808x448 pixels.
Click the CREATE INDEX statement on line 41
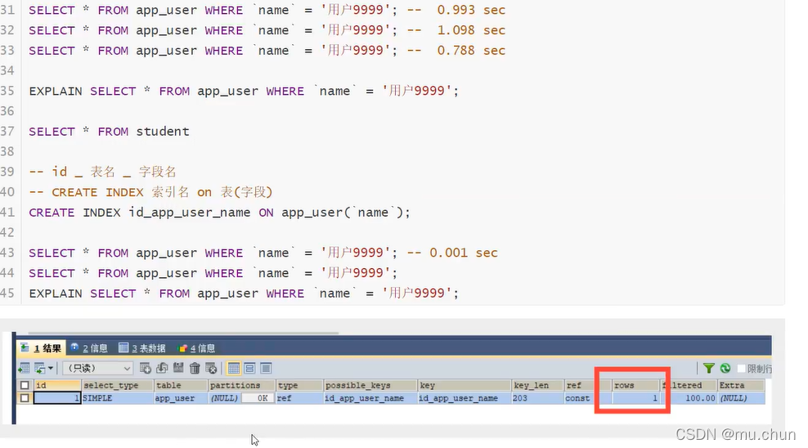click(x=219, y=213)
